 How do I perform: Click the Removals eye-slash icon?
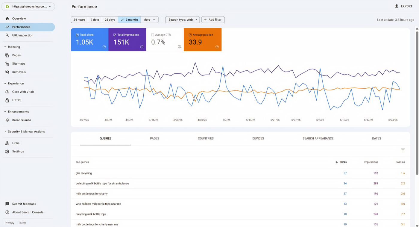coord(7,72)
